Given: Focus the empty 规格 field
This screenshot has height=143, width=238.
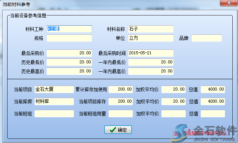Looking at the screenshot, I should click(69, 38).
